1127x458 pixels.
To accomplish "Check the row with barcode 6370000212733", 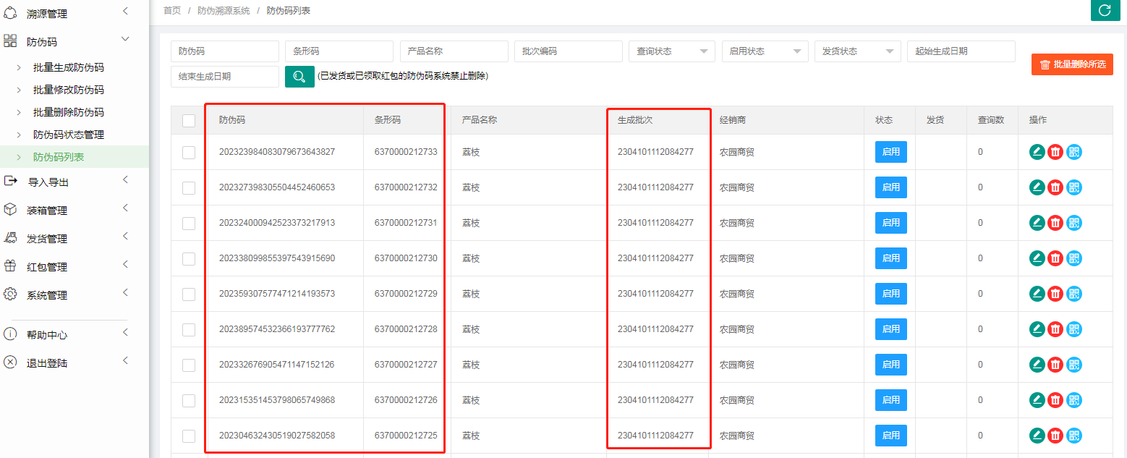I will [189, 153].
